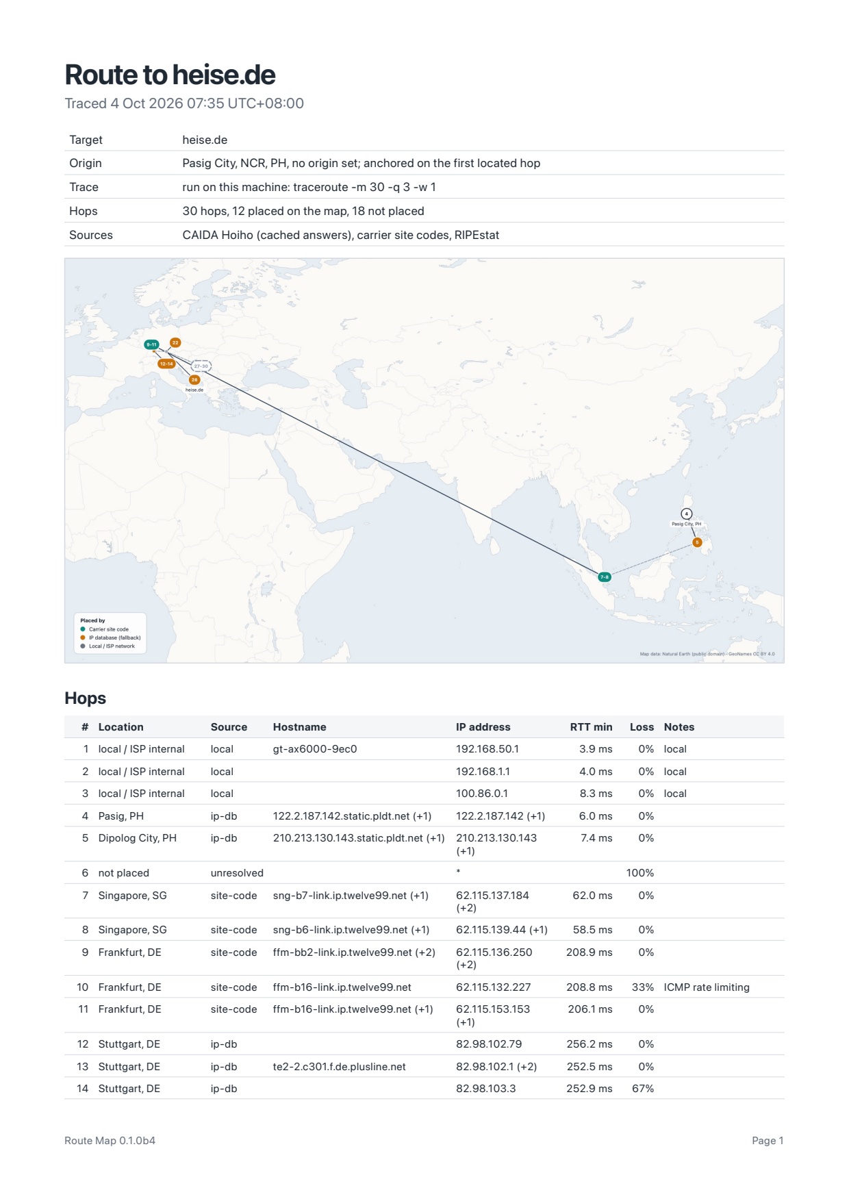Click IP address 62.115.153.153 in hop 11
849x1201 pixels.
(493, 1009)
